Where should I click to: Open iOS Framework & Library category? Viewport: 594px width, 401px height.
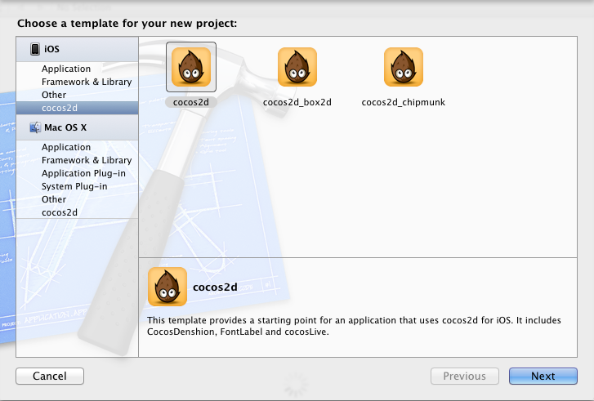tap(78, 82)
